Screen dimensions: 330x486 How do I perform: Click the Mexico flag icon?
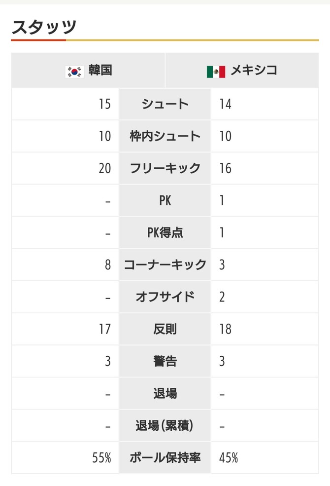coord(216,72)
